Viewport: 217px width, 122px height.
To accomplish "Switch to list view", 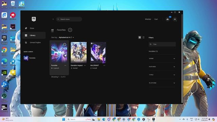I will (x=143, y=38).
